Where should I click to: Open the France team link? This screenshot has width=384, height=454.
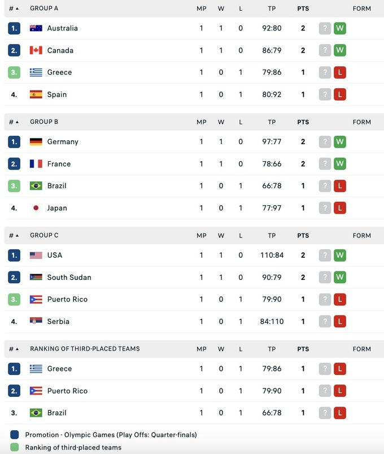point(59,164)
